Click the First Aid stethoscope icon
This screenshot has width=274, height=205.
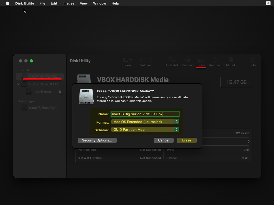(172, 60)
